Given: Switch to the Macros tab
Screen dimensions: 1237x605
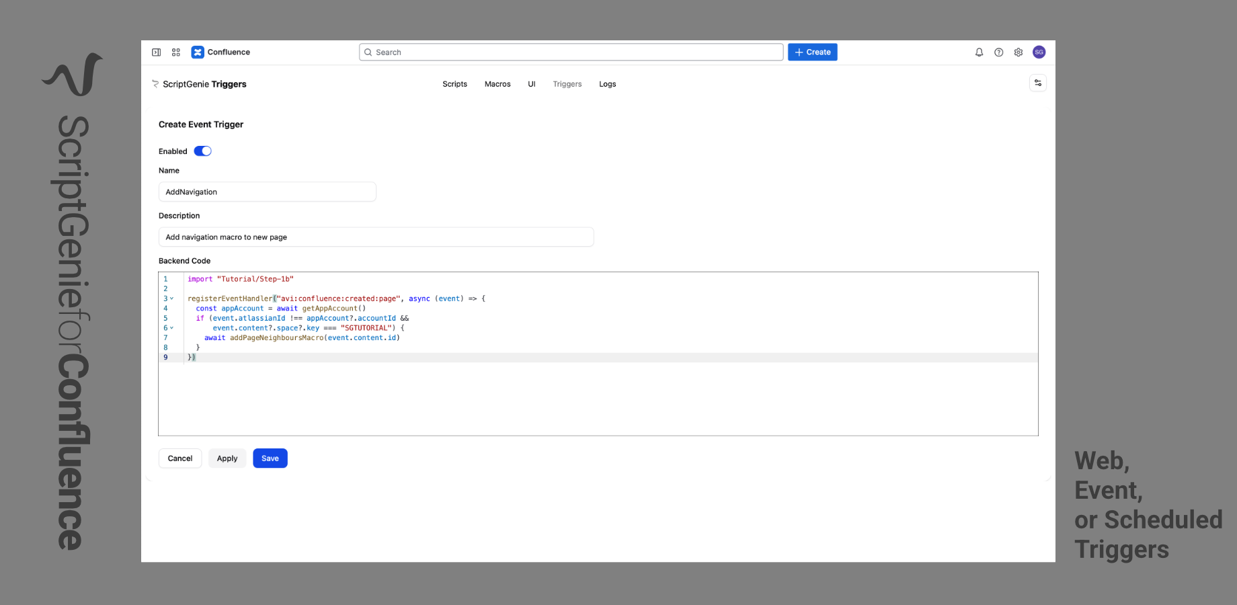Looking at the screenshot, I should click(x=497, y=84).
